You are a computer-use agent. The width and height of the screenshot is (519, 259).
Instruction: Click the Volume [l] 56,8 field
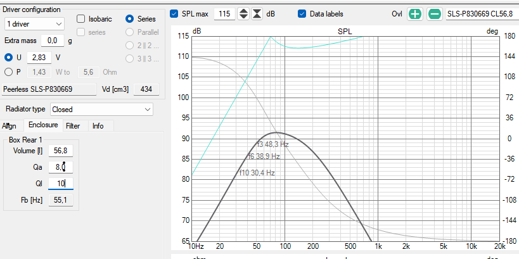pos(61,151)
